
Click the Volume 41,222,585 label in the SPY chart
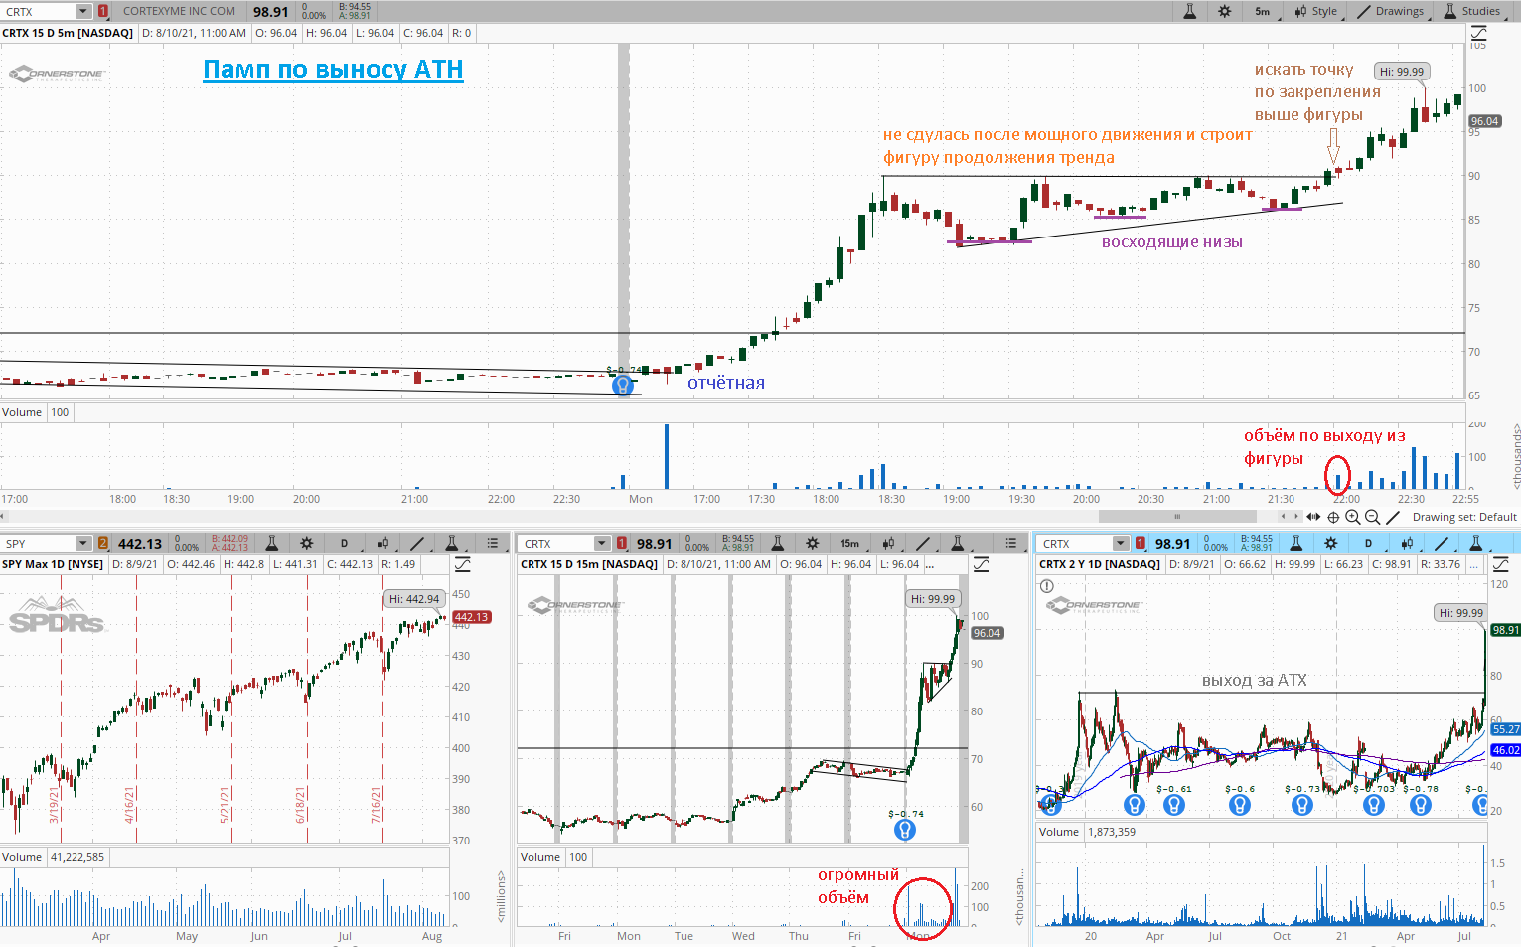point(54,857)
